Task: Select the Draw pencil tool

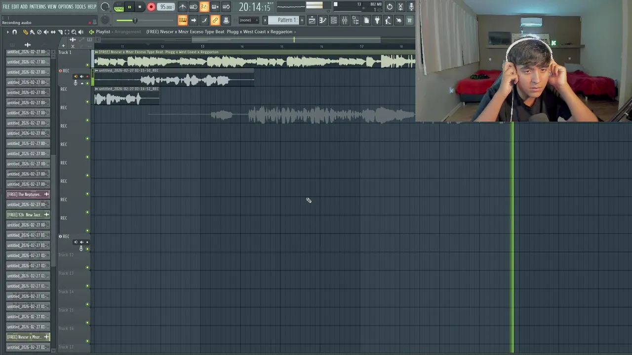Action: click(x=26, y=32)
